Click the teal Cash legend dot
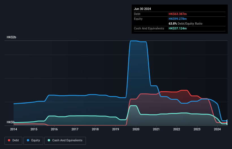This screenshot has width=232, height=149. [x=49, y=140]
